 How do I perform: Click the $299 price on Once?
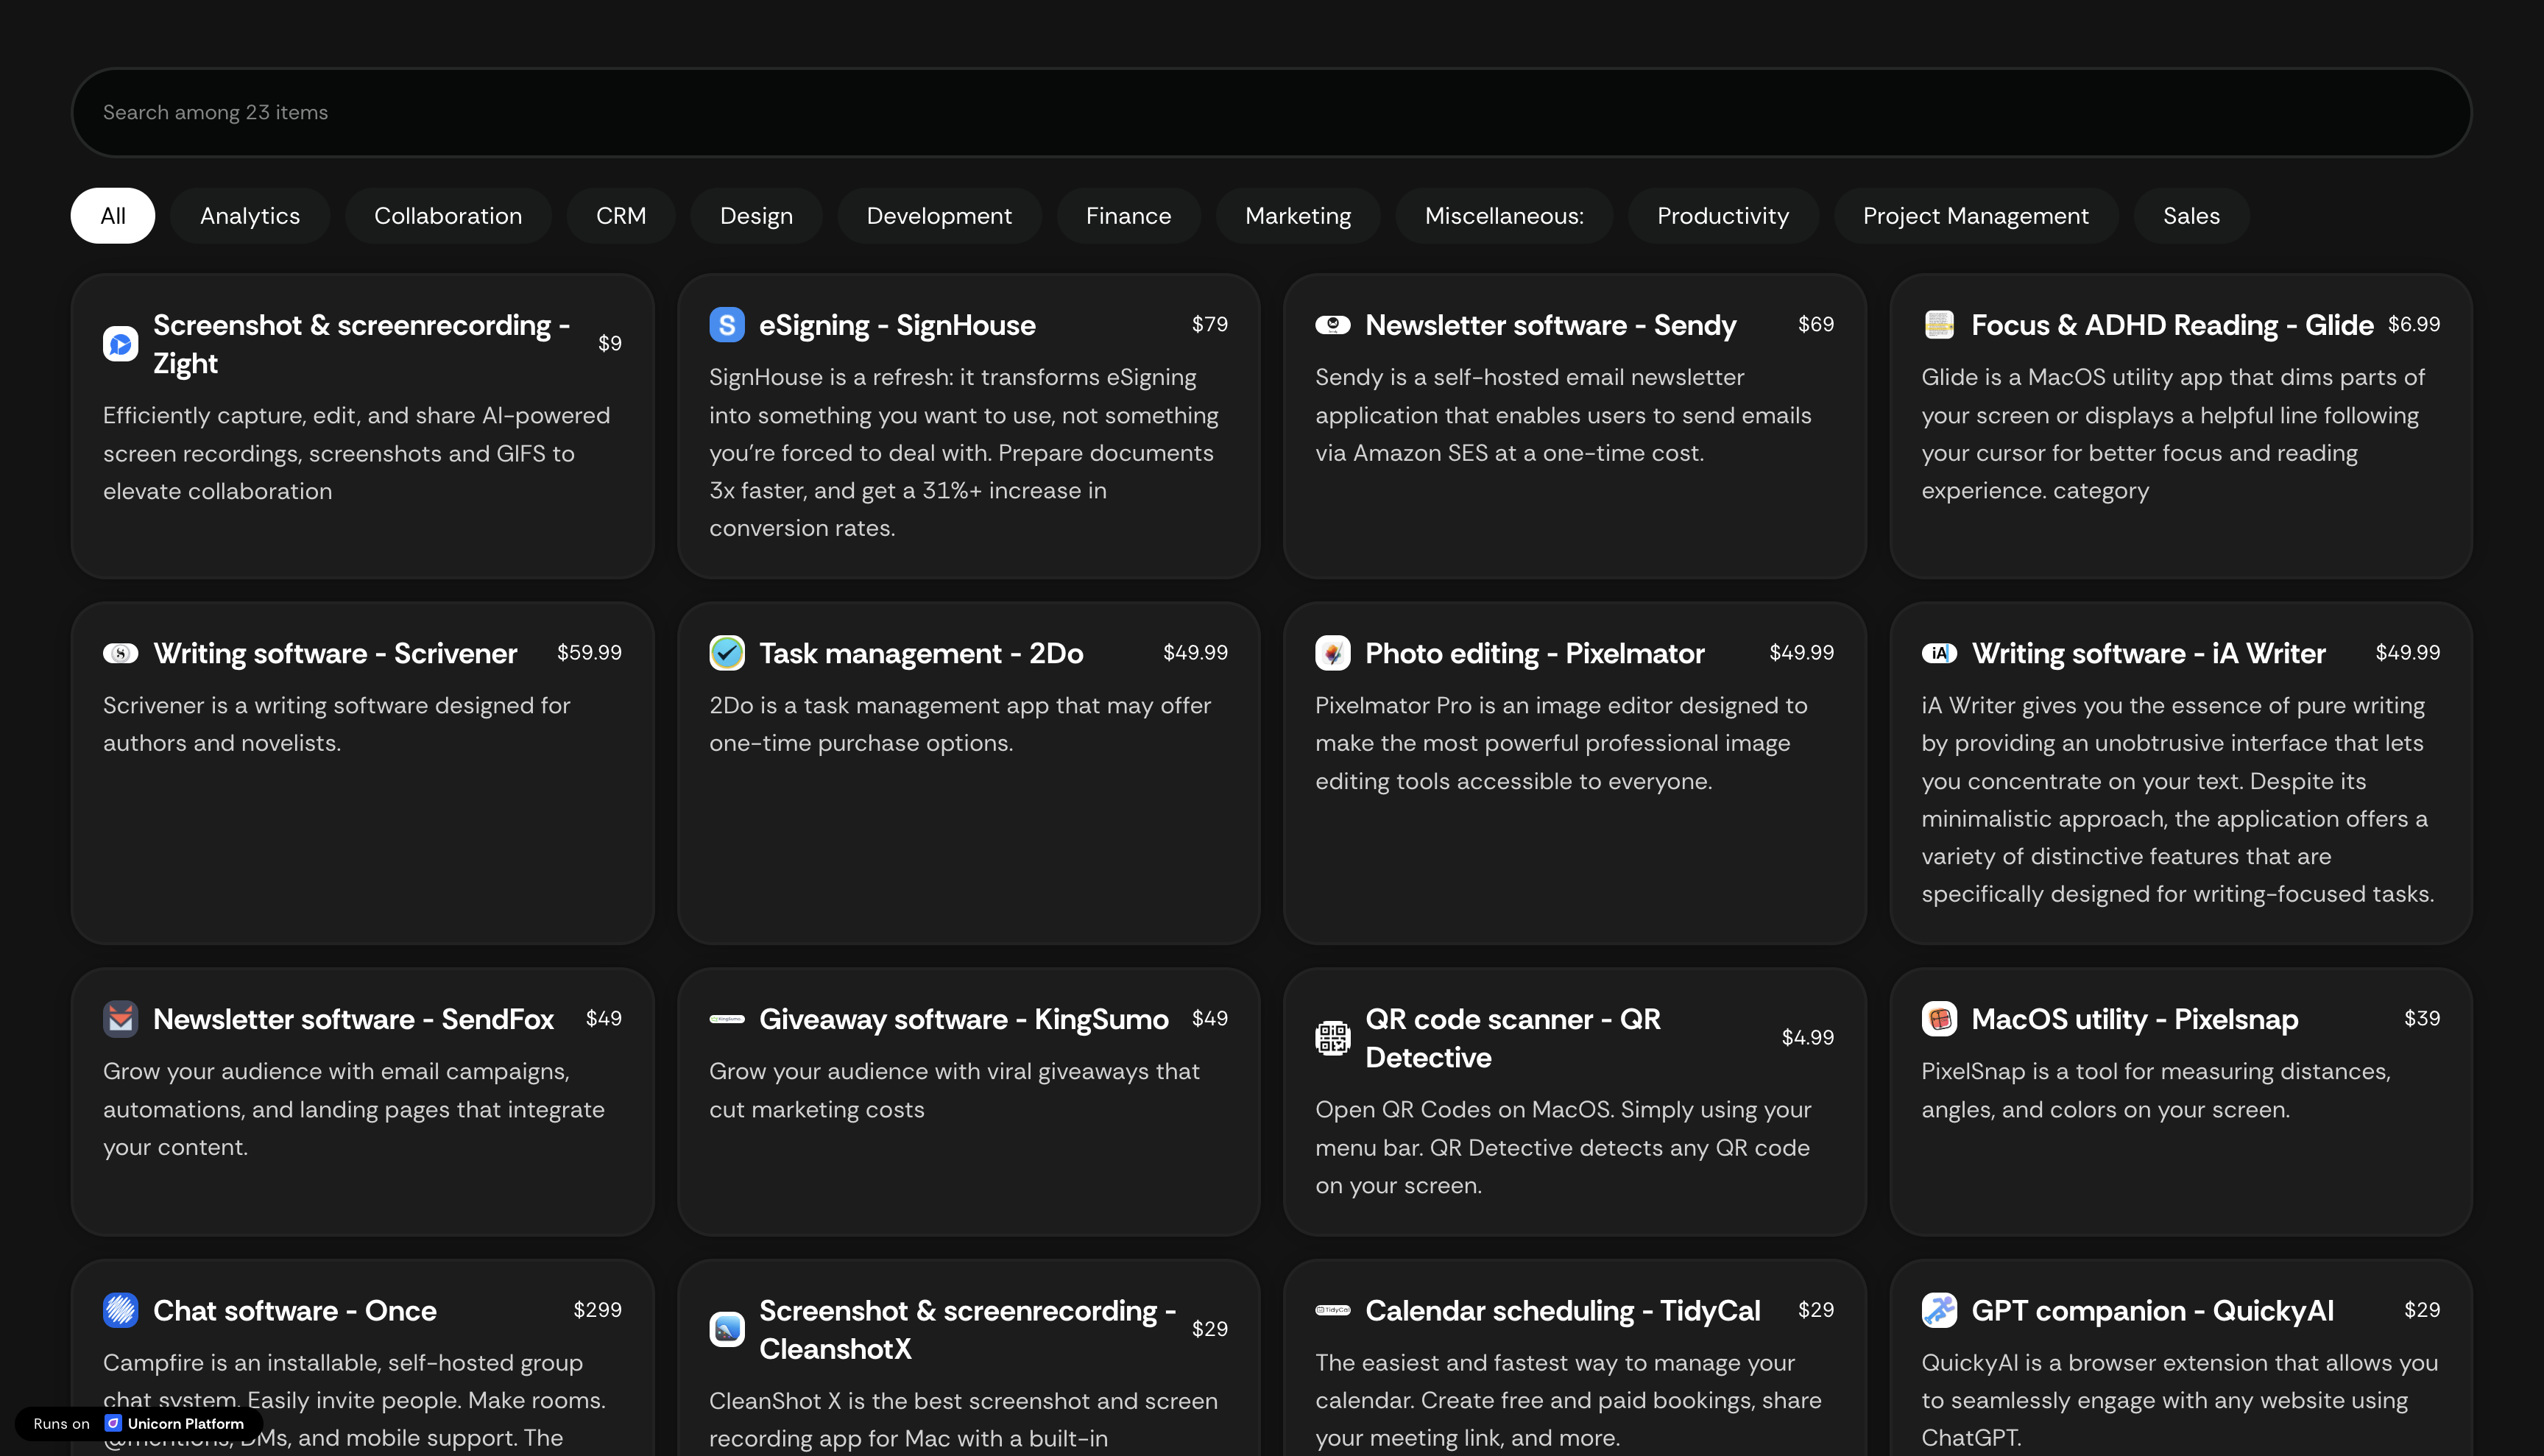[x=597, y=1309]
